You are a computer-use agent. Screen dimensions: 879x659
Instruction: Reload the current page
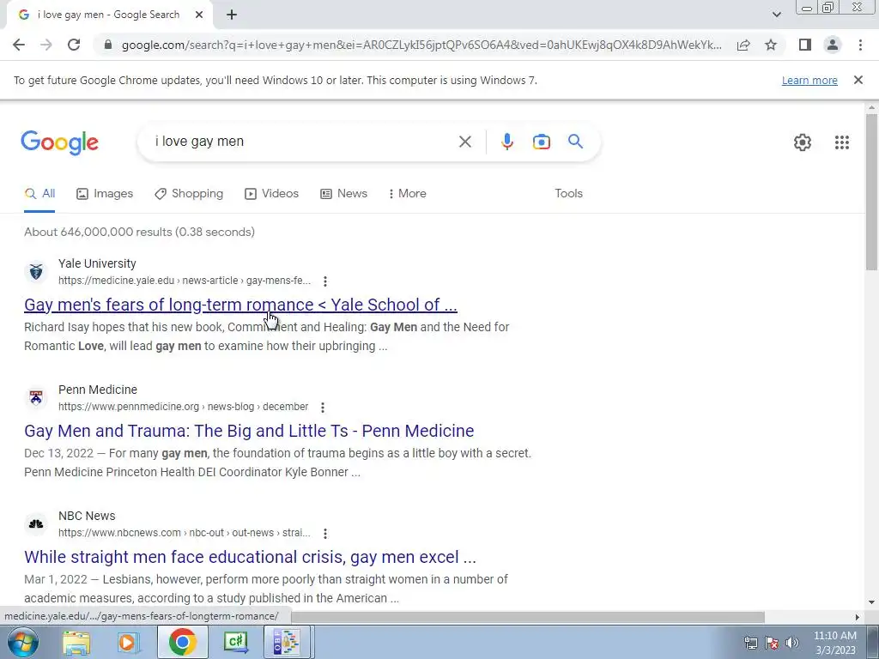point(74,45)
